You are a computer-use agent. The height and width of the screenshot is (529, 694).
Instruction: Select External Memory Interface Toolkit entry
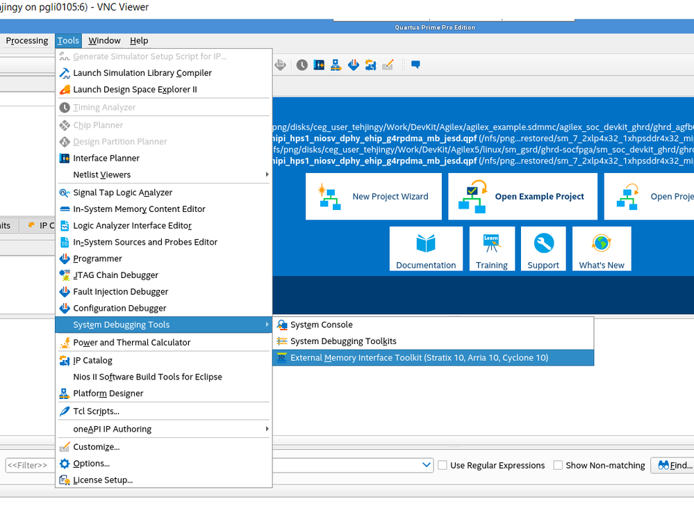419,358
